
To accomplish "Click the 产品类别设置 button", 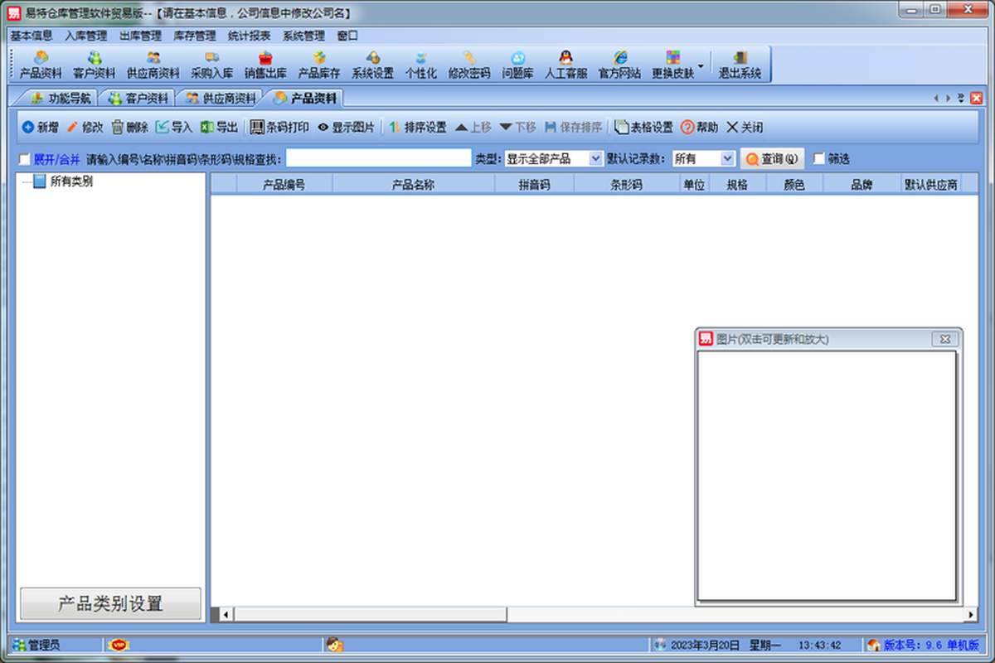I will coord(110,603).
